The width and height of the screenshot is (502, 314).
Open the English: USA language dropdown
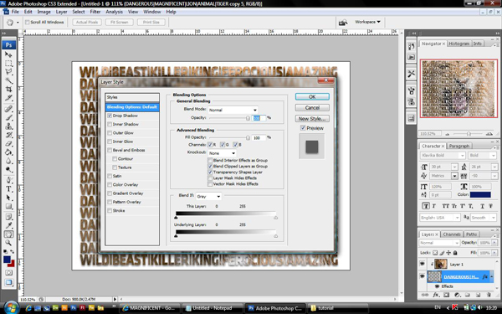(x=440, y=218)
